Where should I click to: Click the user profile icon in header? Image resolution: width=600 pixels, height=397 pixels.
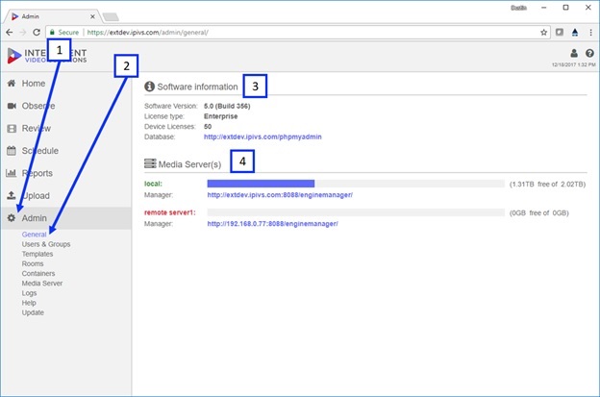574,53
